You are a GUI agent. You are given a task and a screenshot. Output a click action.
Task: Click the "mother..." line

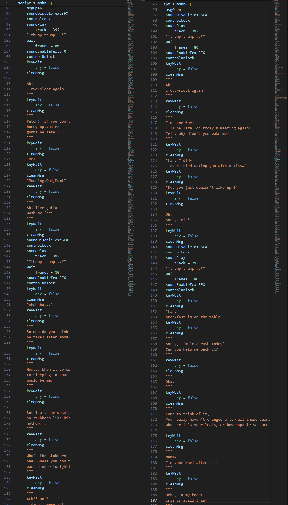pos(36,424)
